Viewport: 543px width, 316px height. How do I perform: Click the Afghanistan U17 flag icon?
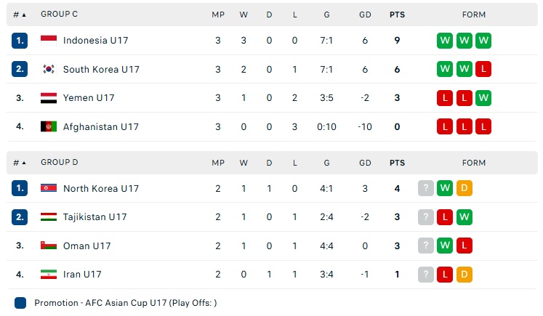point(49,126)
